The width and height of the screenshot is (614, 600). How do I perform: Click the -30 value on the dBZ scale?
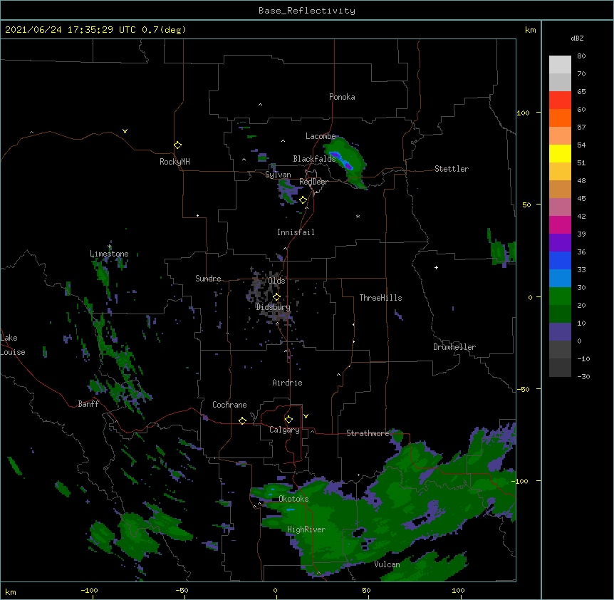pyautogui.click(x=583, y=376)
